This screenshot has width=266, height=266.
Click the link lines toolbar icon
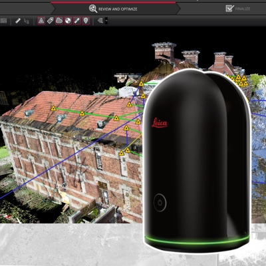tap(76, 21)
